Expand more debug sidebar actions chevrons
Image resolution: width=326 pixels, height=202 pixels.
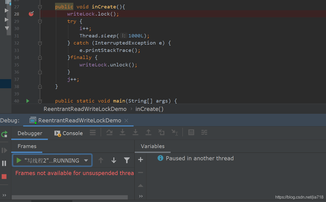tap(4, 195)
